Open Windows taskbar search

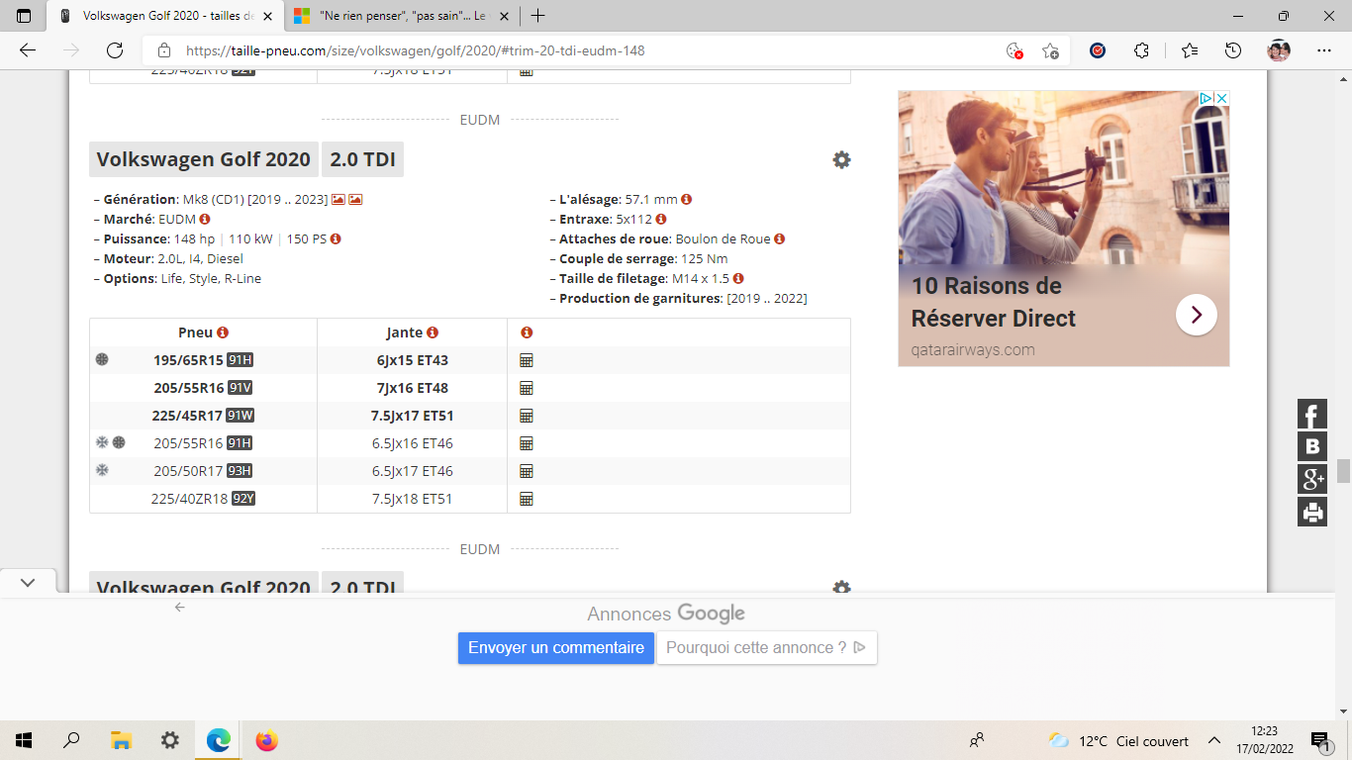[x=71, y=740]
